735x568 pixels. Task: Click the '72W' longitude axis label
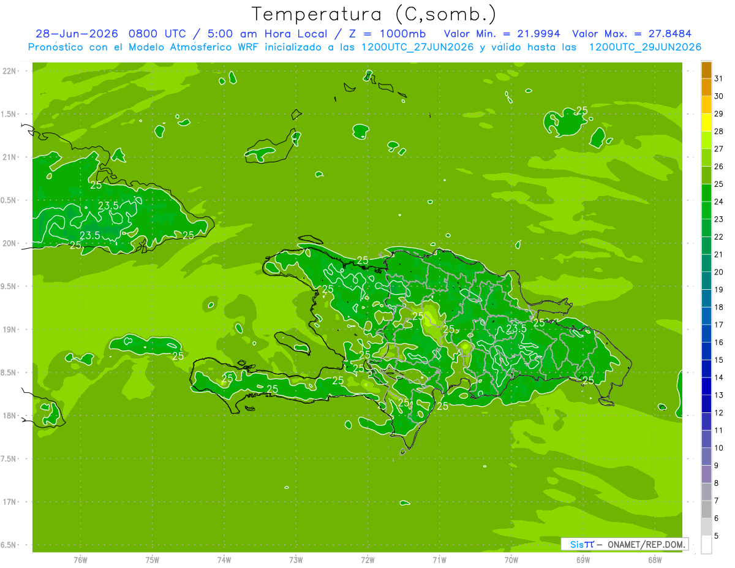(367, 560)
